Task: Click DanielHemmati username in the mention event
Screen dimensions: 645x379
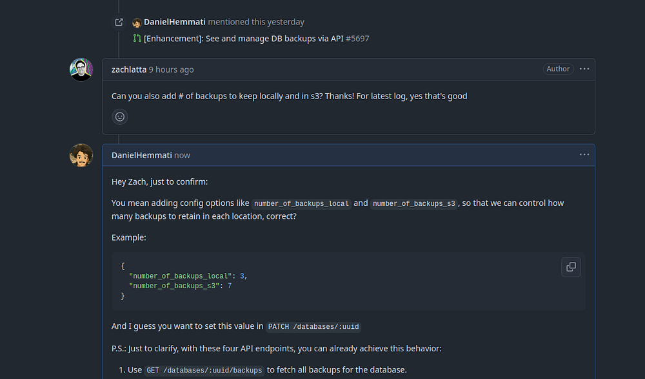Action: pos(174,22)
